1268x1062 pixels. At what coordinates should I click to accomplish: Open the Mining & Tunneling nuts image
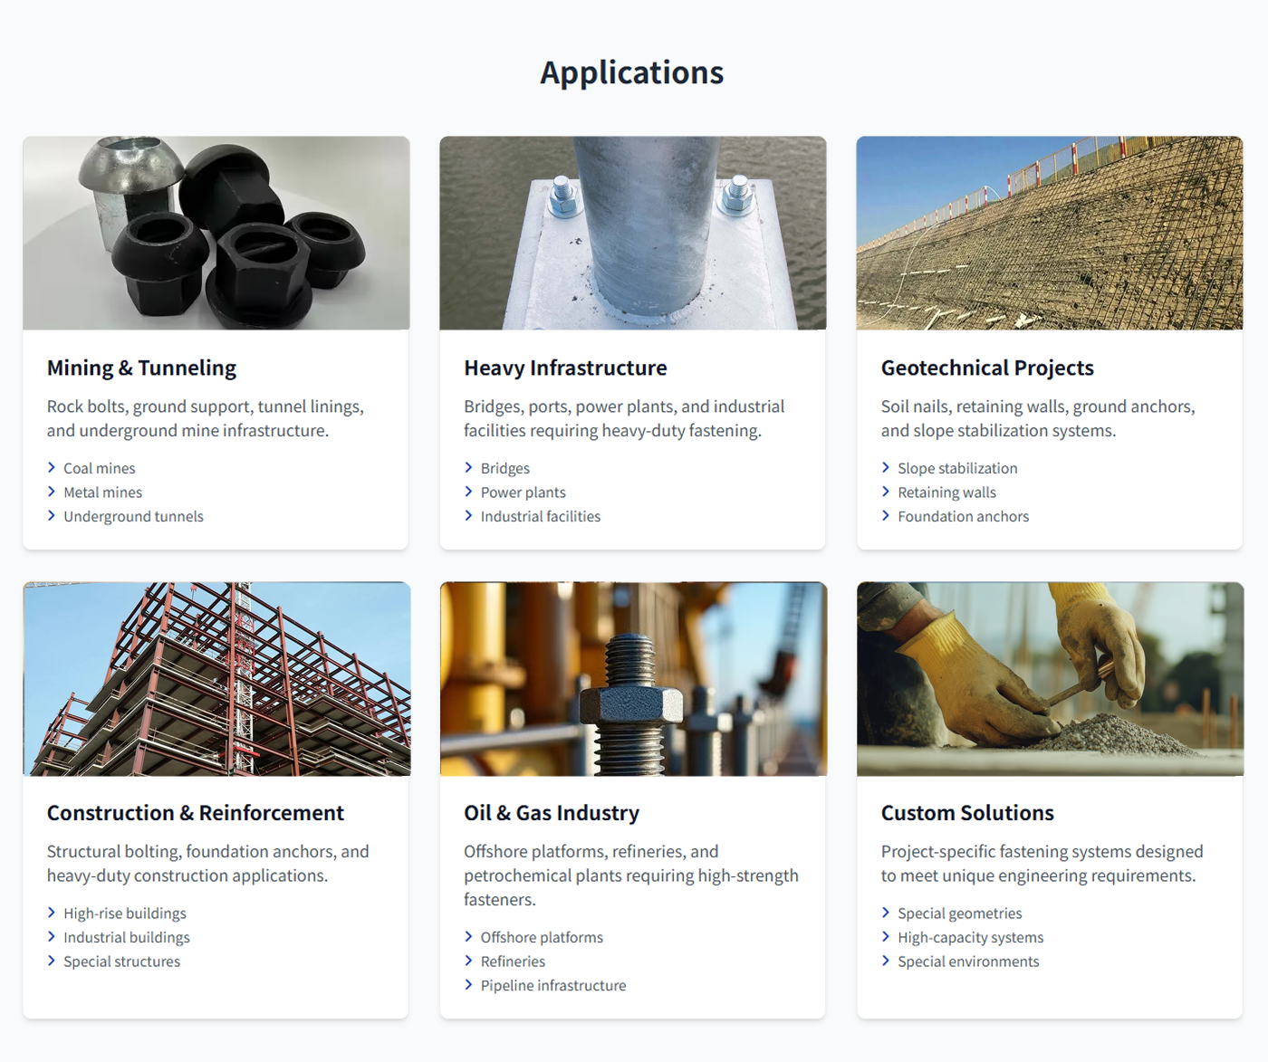click(x=216, y=233)
